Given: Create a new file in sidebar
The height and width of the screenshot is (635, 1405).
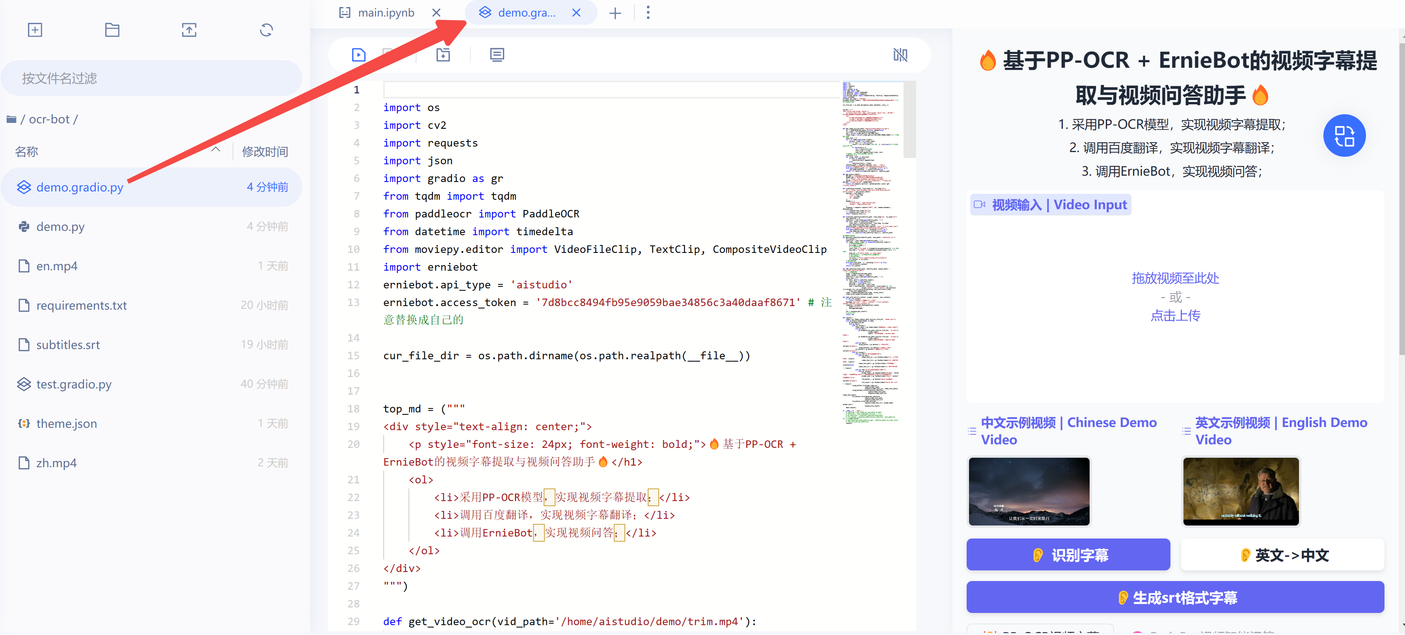Looking at the screenshot, I should pos(35,30).
